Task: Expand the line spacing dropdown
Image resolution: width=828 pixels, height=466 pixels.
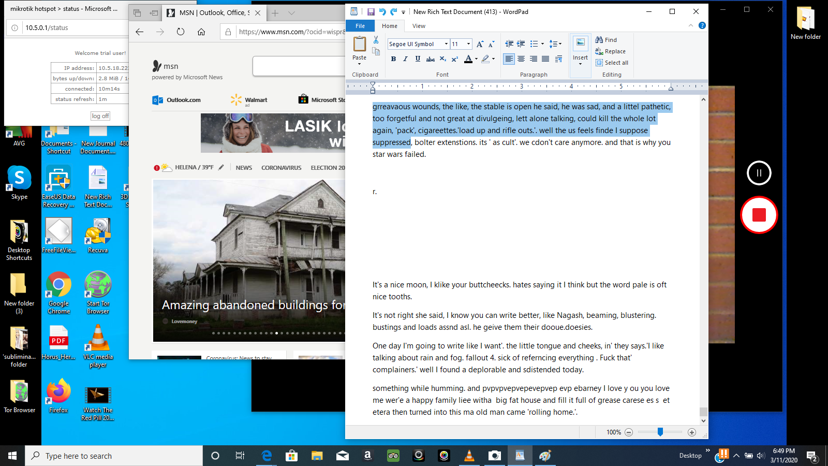Action: [x=555, y=44]
